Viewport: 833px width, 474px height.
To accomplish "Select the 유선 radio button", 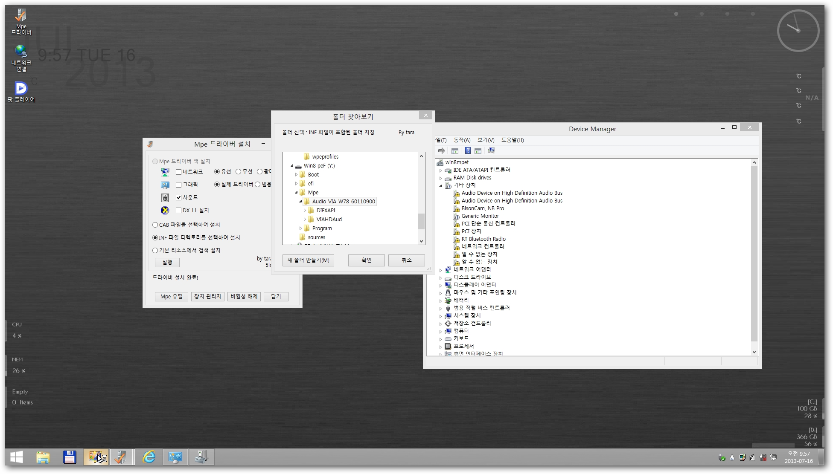I will pyautogui.click(x=217, y=172).
